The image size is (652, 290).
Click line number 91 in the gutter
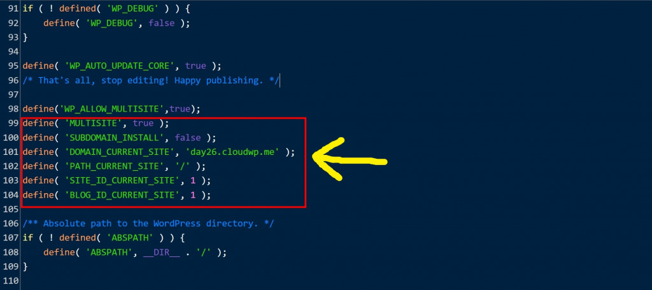tap(13, 8)
